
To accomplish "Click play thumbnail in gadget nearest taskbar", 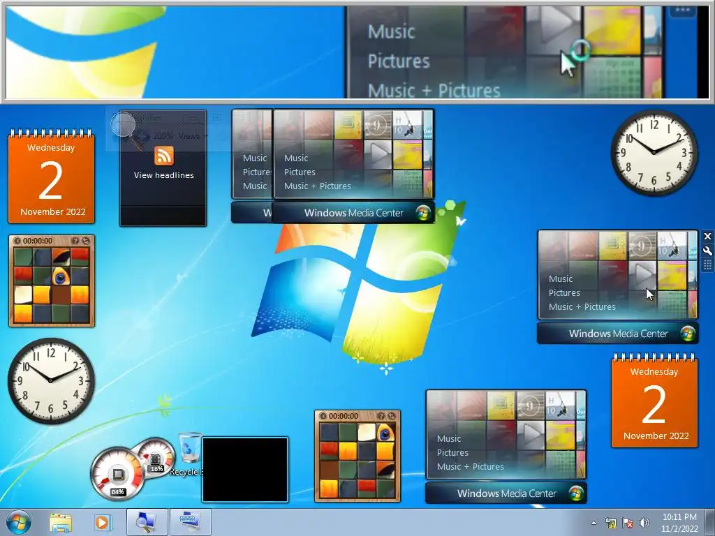I will [531, 435].
